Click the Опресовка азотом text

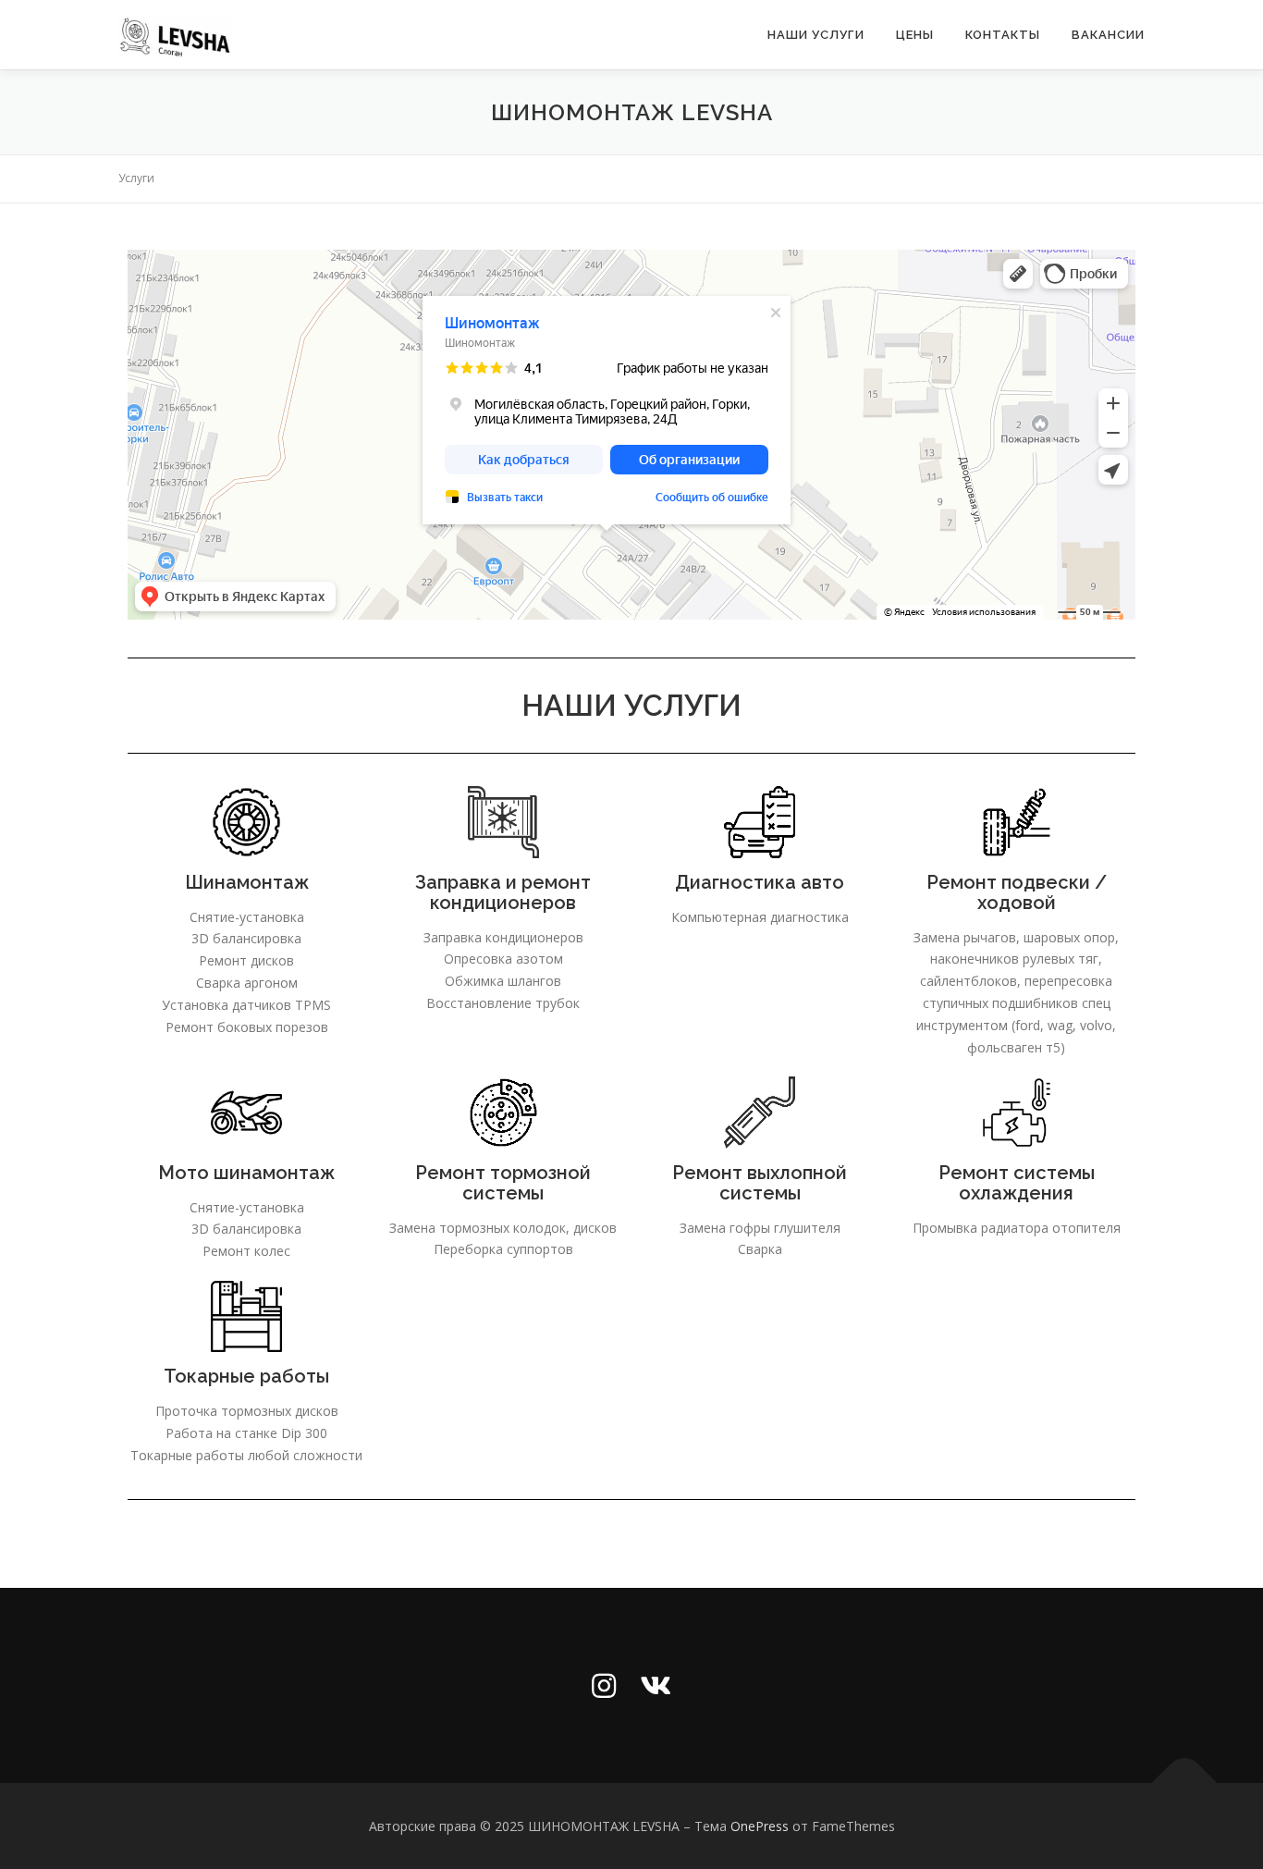click(503, 959)
